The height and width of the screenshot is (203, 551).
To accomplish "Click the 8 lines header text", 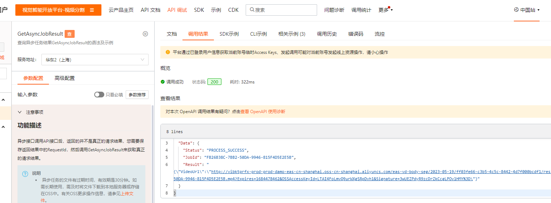I will tap(174, 132).
